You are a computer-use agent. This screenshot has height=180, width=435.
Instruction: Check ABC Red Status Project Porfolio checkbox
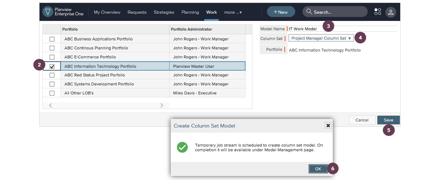pos(52,75)
